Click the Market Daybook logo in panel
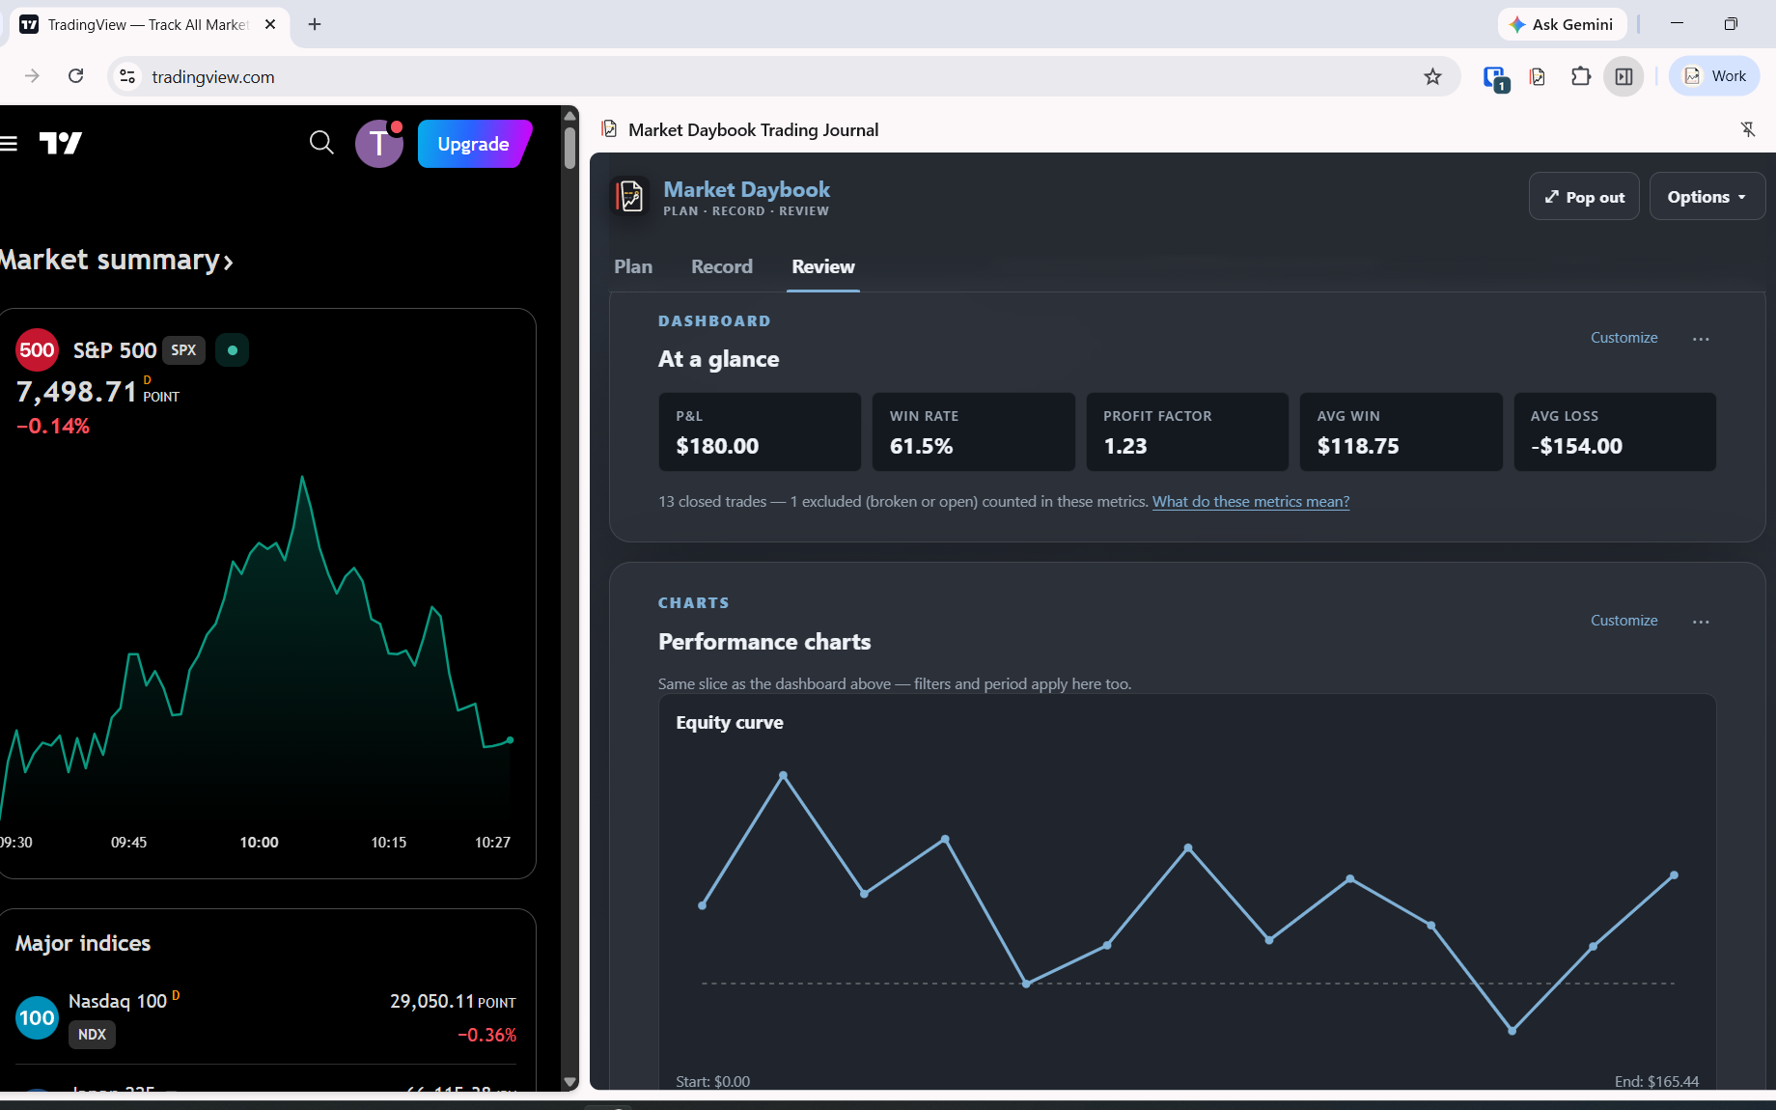 (x=630, y=197)
